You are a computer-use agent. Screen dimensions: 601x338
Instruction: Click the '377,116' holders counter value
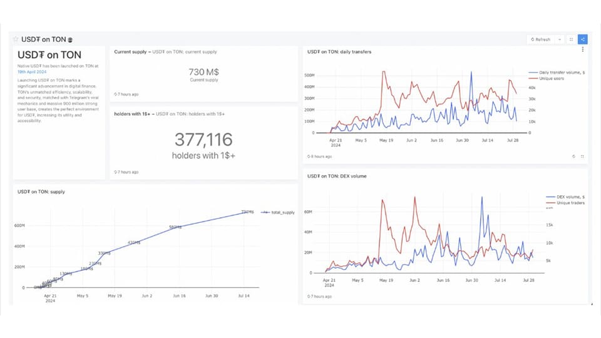pyautogui.click(x=203, y=140)
